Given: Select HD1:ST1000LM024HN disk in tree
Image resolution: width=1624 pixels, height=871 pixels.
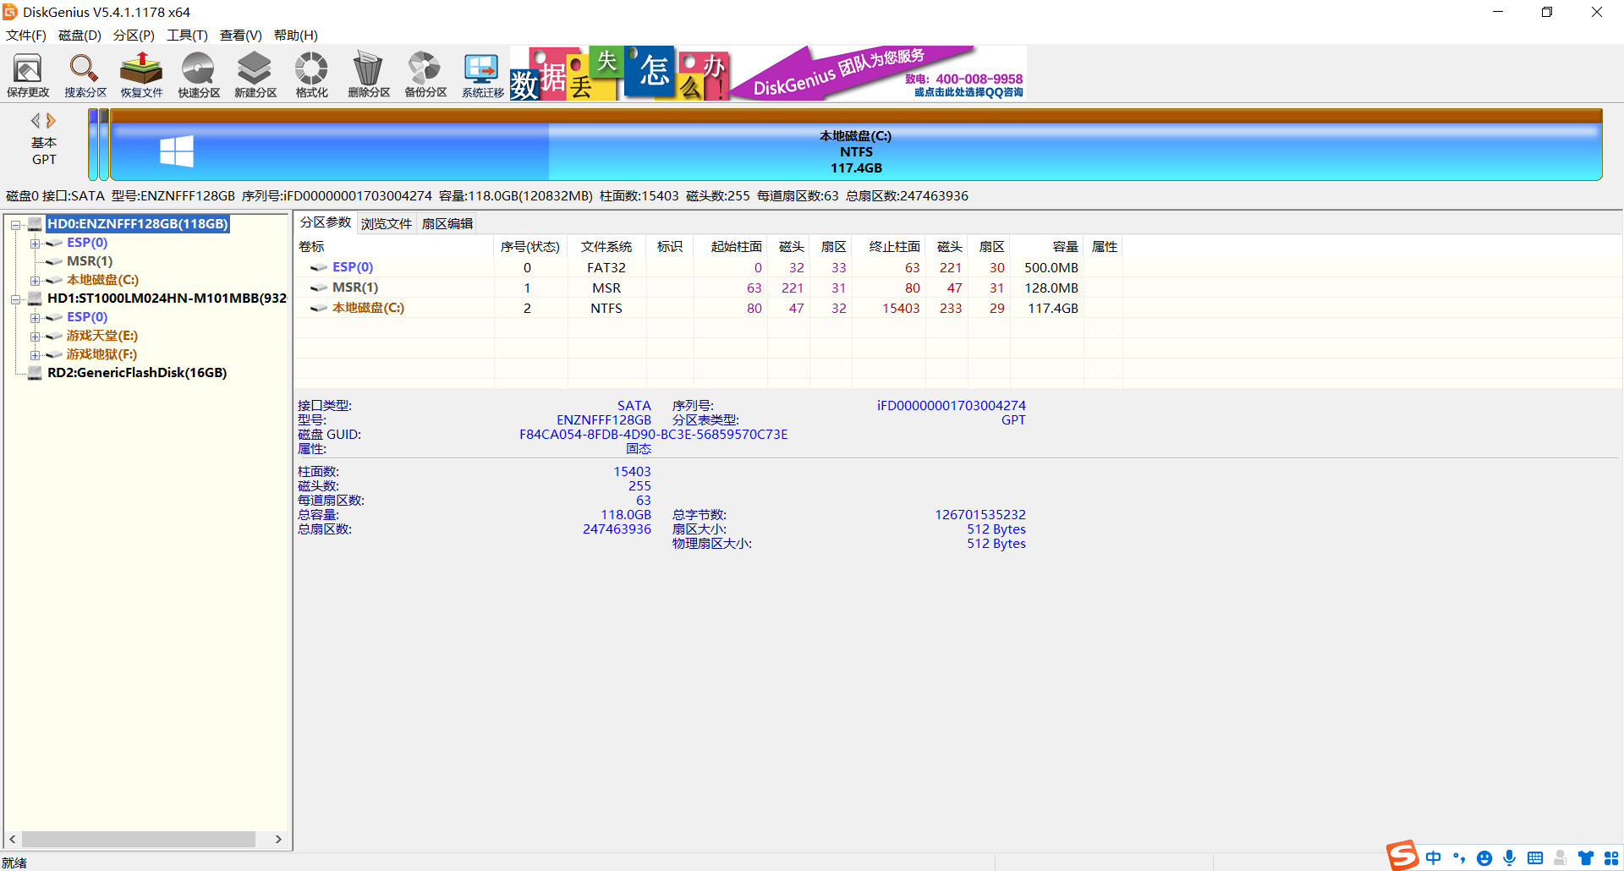Looking at the screenshot, I should 167,299.
